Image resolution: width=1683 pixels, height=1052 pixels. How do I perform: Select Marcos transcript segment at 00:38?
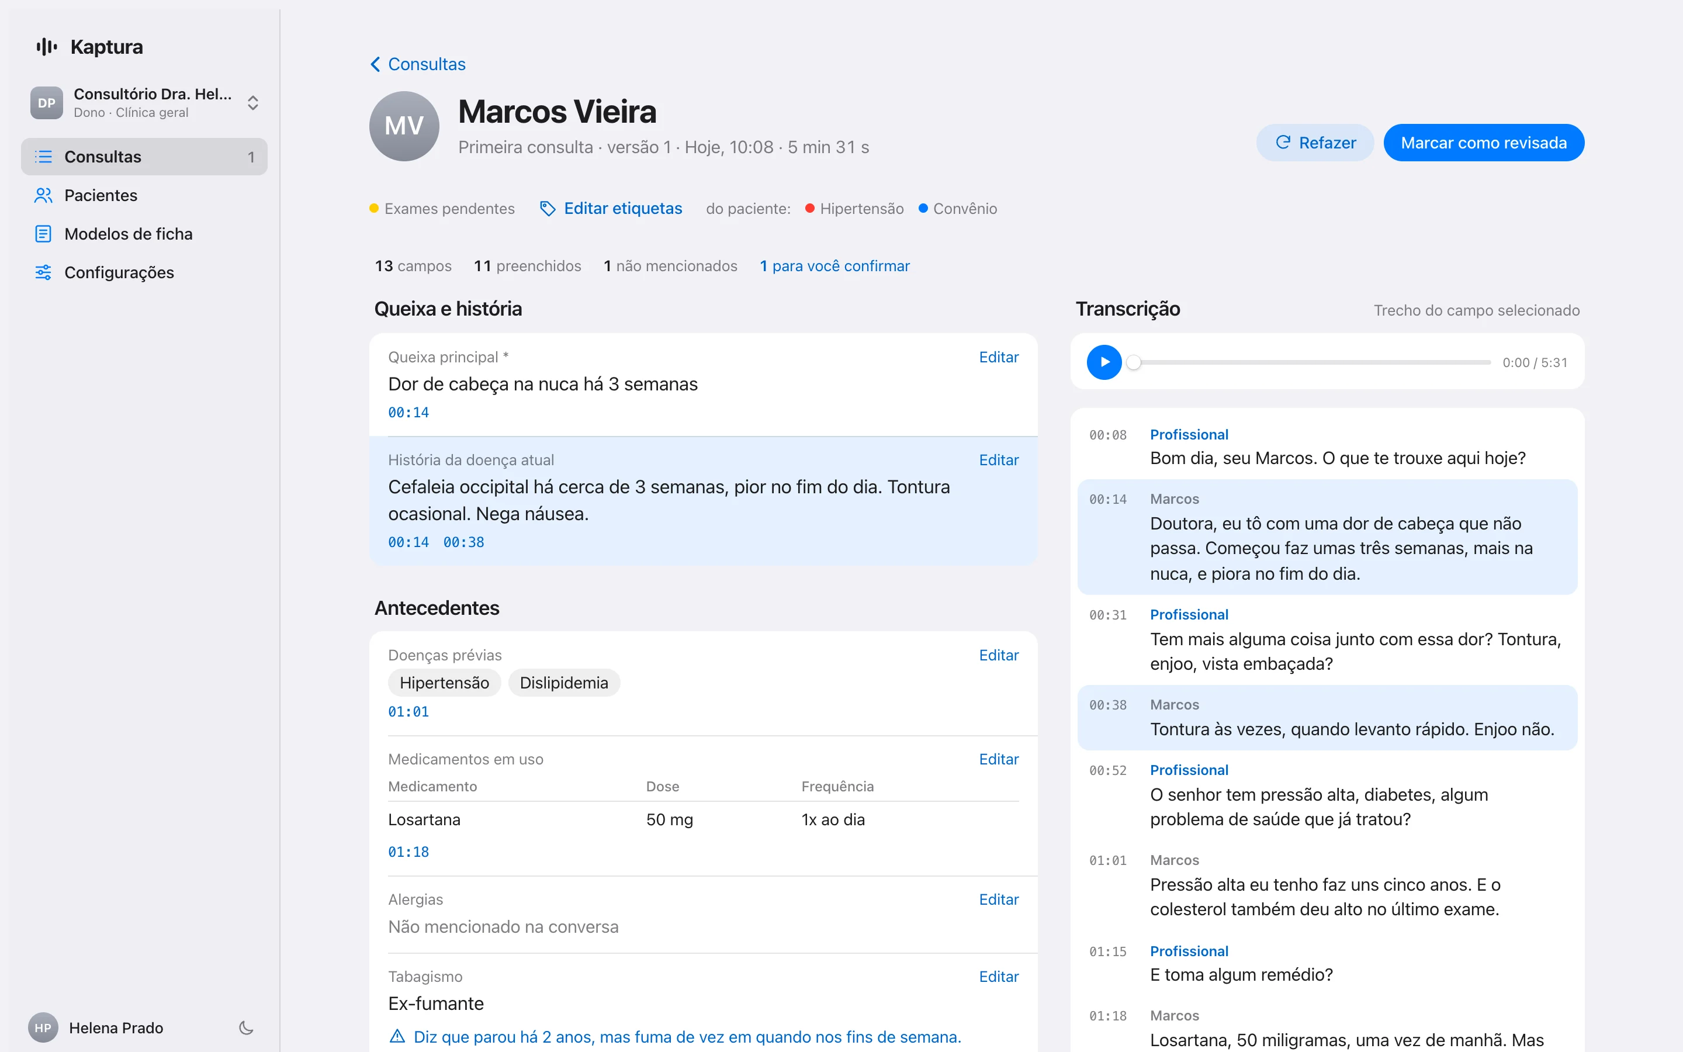[1327, 717]
